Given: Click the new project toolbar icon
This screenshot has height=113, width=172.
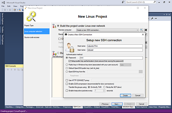Looking at the screenshot, I should [x=15, y=10].
